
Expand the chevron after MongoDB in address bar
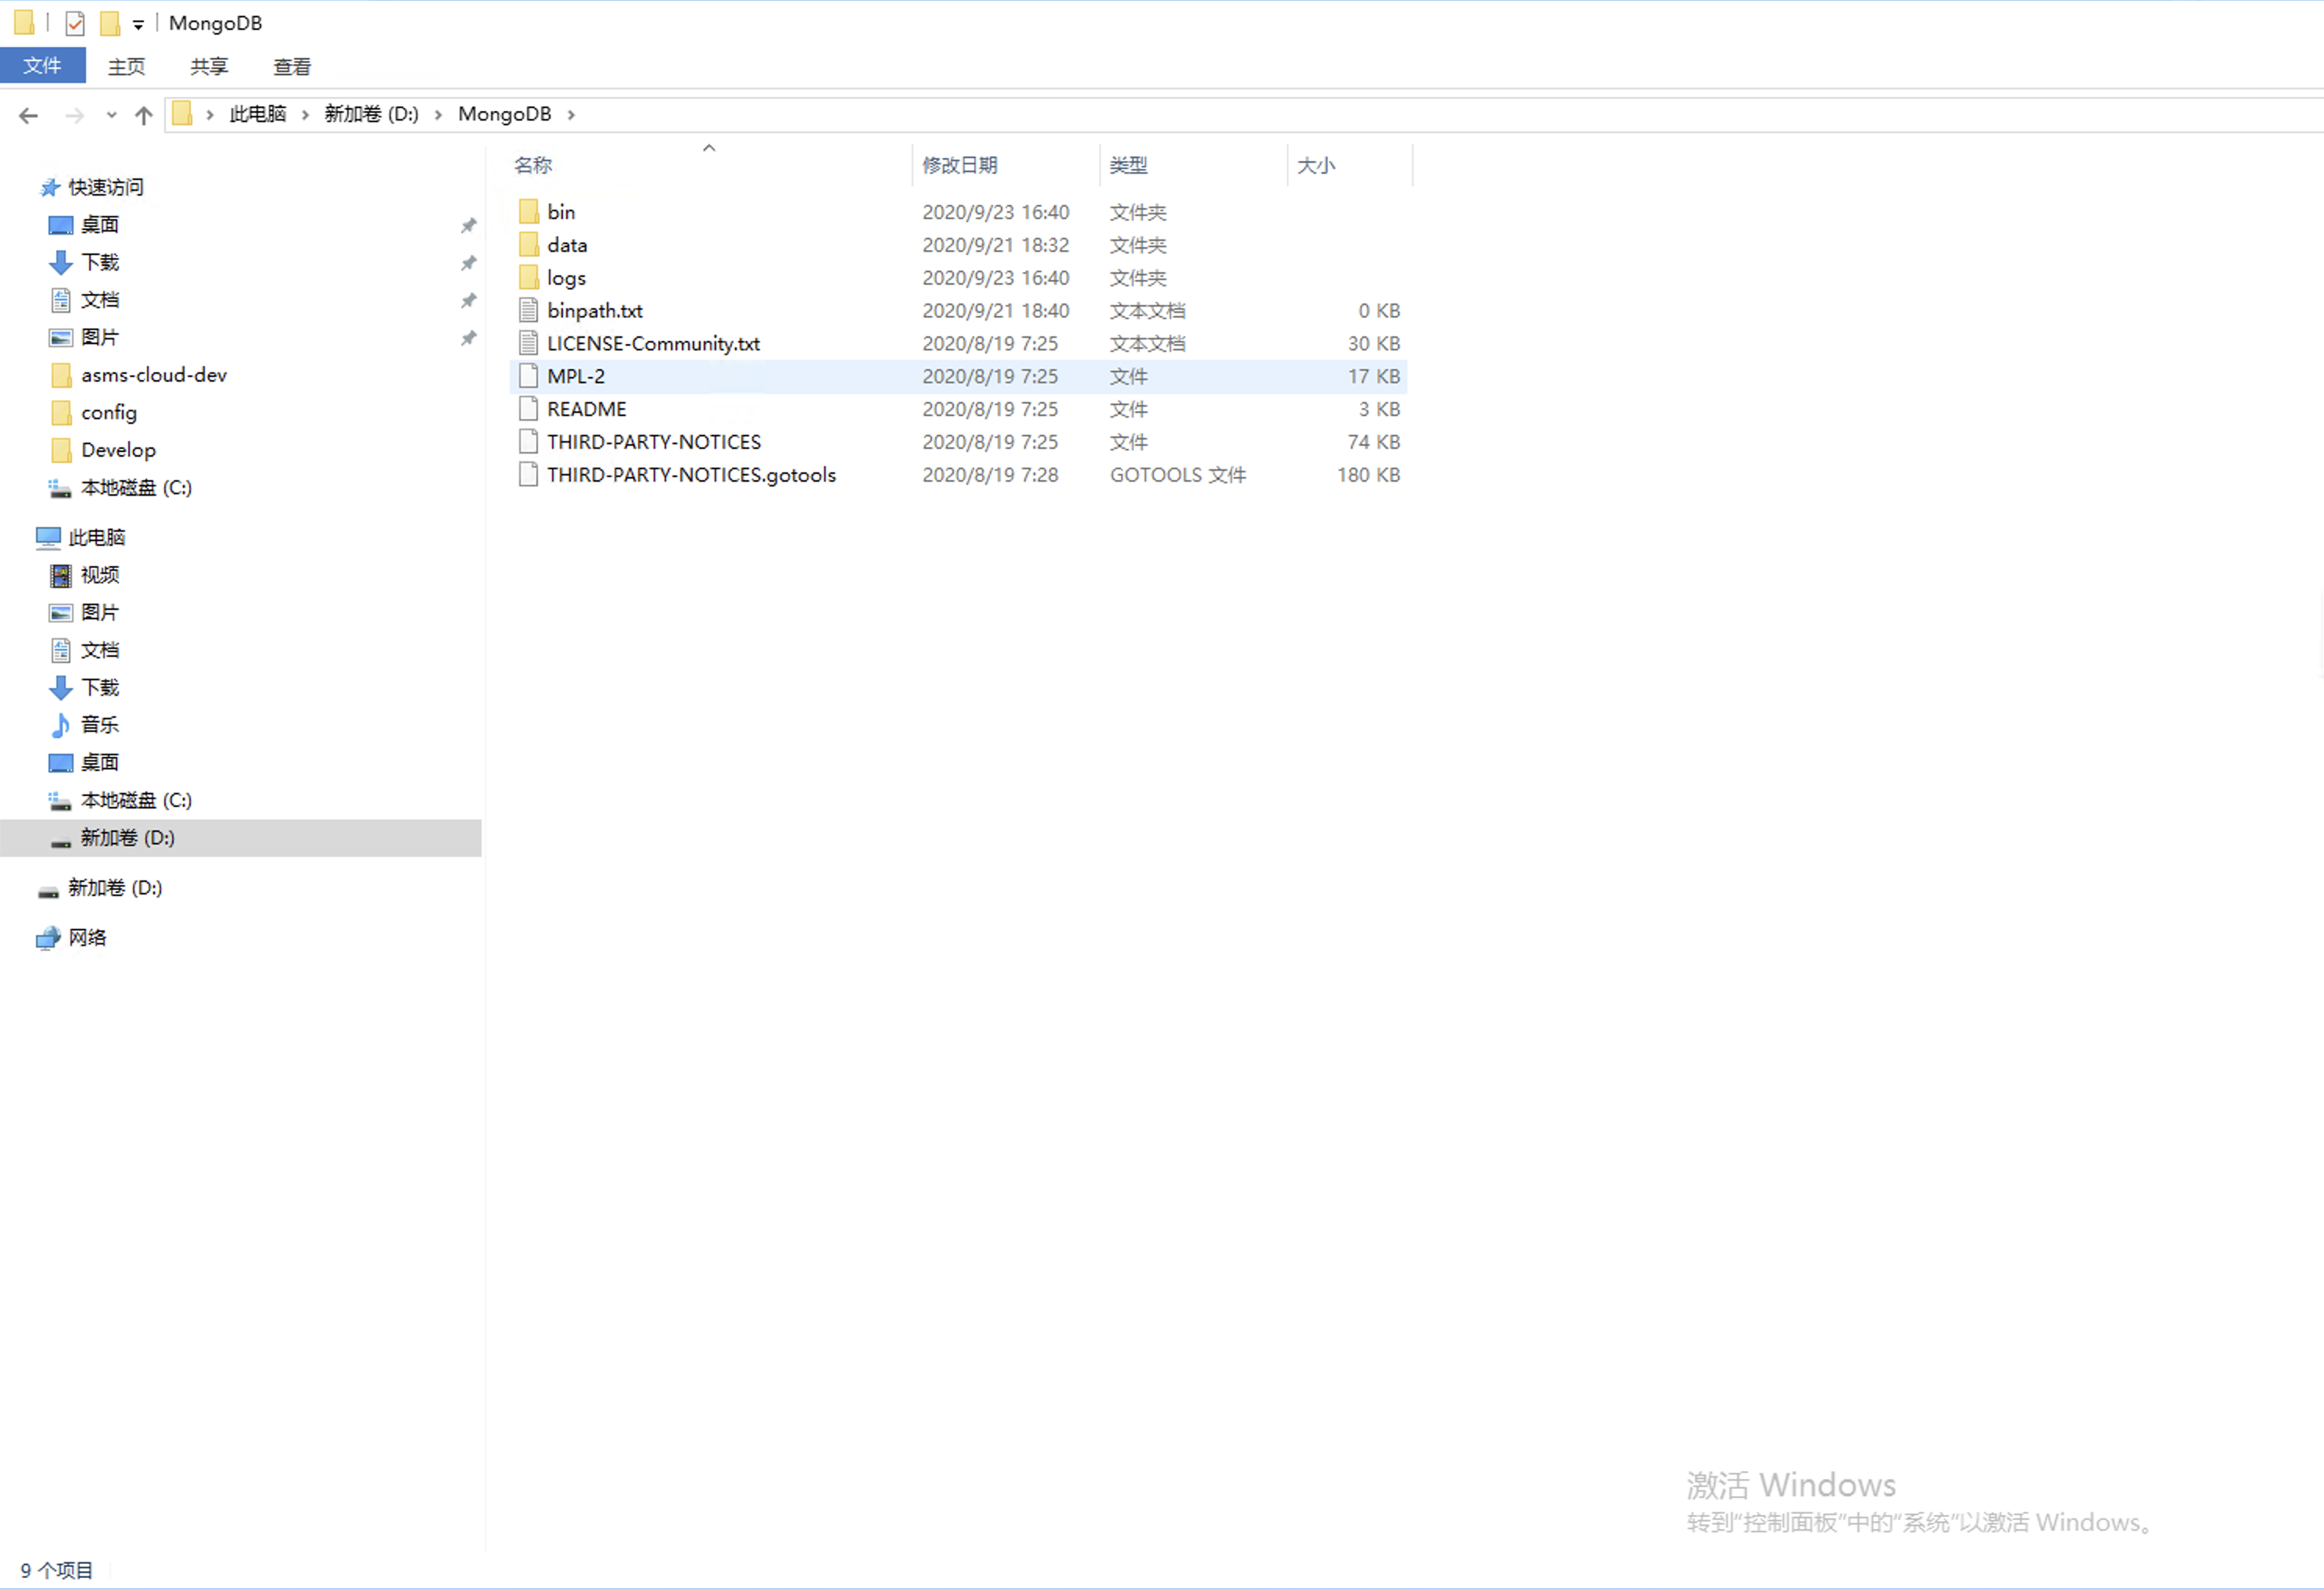coord(571,115)
